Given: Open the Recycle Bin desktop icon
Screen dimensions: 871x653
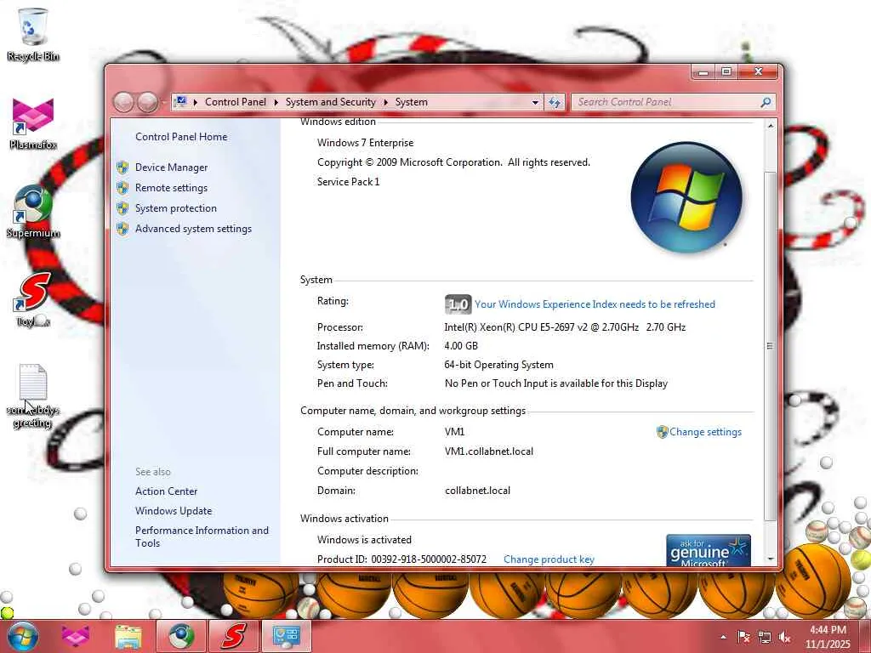Looking at the screenshot, I should click(x=33, y=34).
